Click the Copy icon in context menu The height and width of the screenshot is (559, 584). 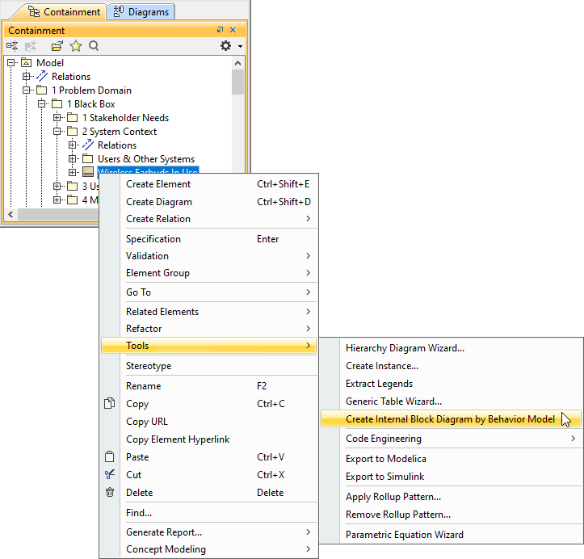coord(111,404)
